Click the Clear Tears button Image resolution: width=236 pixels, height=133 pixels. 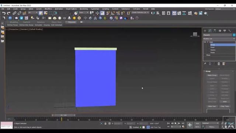tap(225, 106)
